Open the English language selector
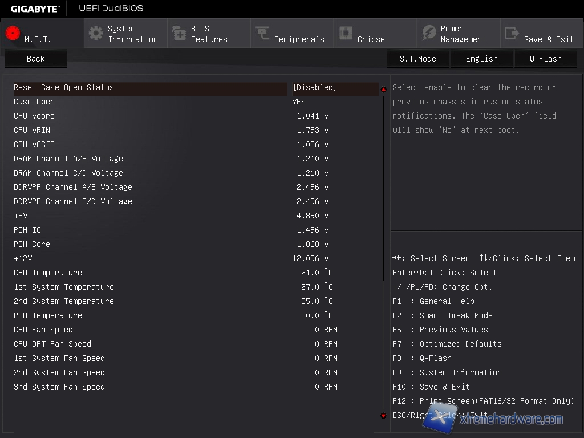Viewport: 584px width, 438px height. 482,59
